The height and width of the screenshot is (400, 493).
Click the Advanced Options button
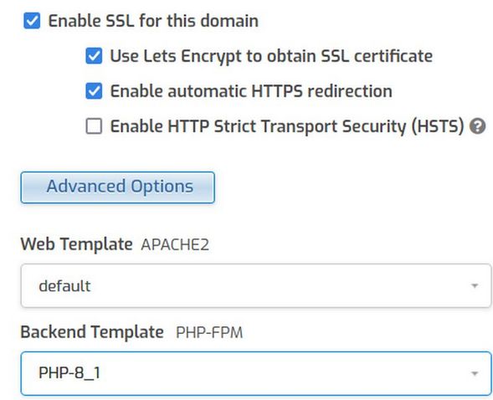point(118,187)
